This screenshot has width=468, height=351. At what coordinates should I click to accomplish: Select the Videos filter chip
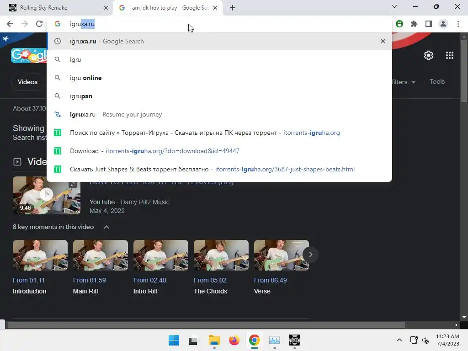pos(27,82)
